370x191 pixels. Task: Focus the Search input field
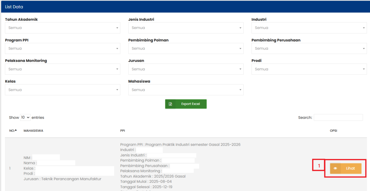click(338, 117)
